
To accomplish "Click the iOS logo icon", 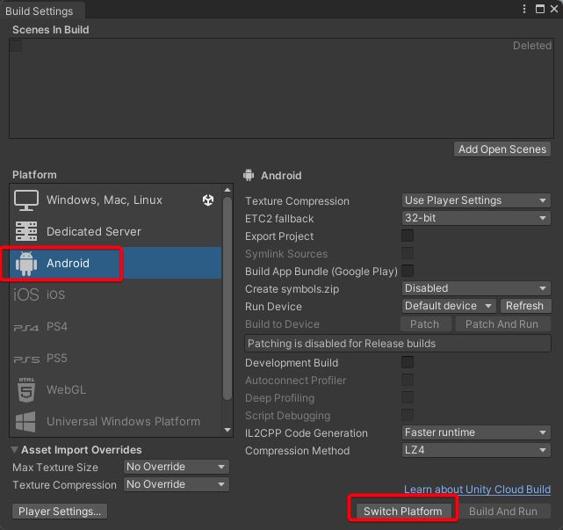I will coord(26,294).
